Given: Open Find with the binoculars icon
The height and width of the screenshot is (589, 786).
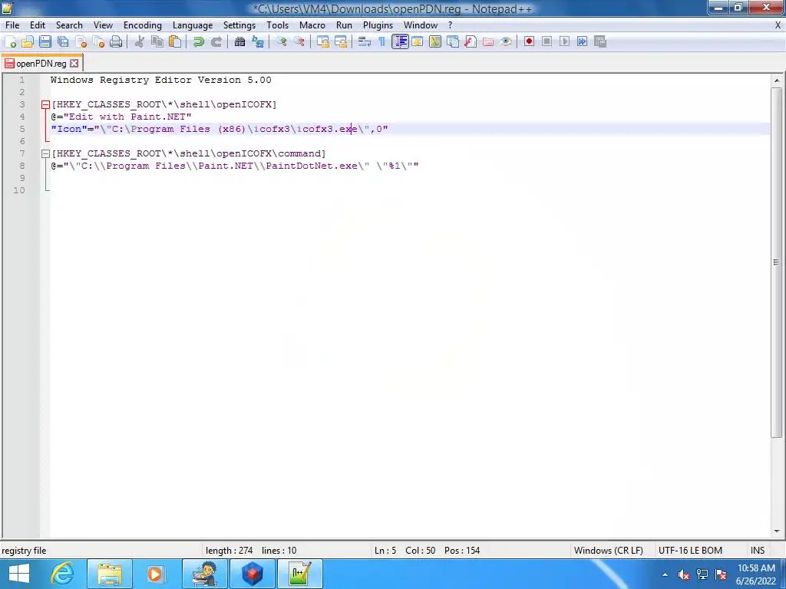Looking at the screenshot, I should coord(239,41).
